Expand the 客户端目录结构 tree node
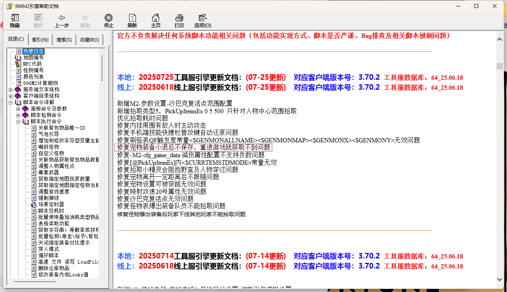Image resolution: width=507 pixels, height=292 pixels. 11,96
